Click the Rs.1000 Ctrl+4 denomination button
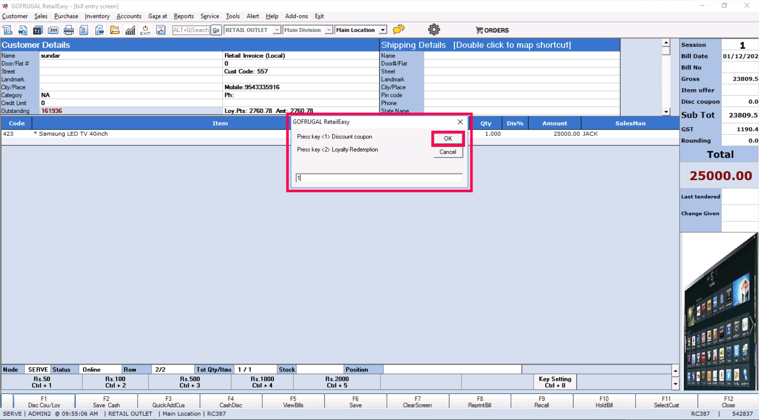Viewport: 759px width, 420px height. tap(262, 382)
